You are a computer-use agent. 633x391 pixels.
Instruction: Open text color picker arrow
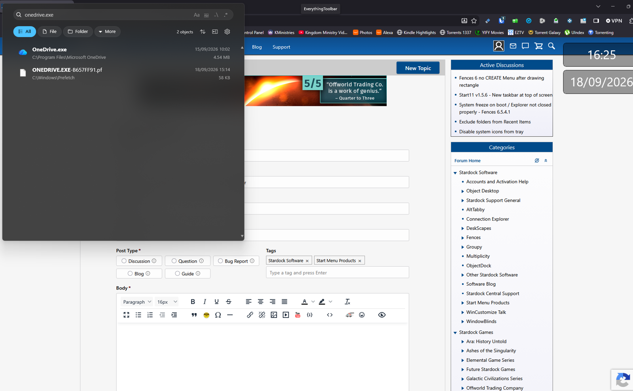click(x=313, y=302)
